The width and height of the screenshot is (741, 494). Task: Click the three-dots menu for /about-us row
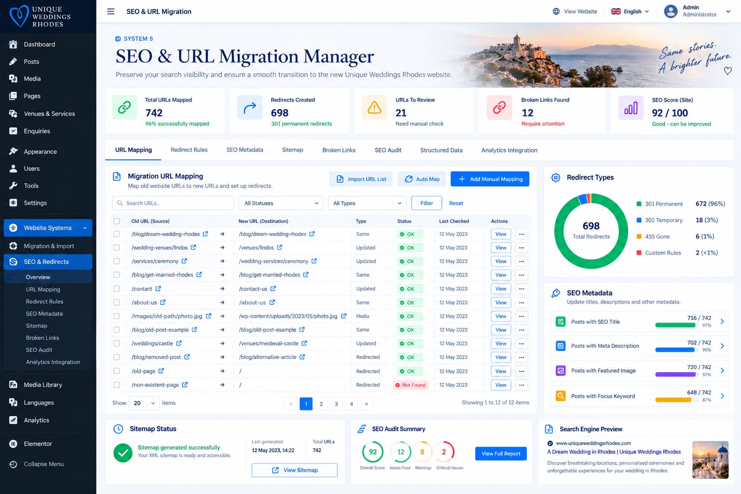(x=521, y=302)
